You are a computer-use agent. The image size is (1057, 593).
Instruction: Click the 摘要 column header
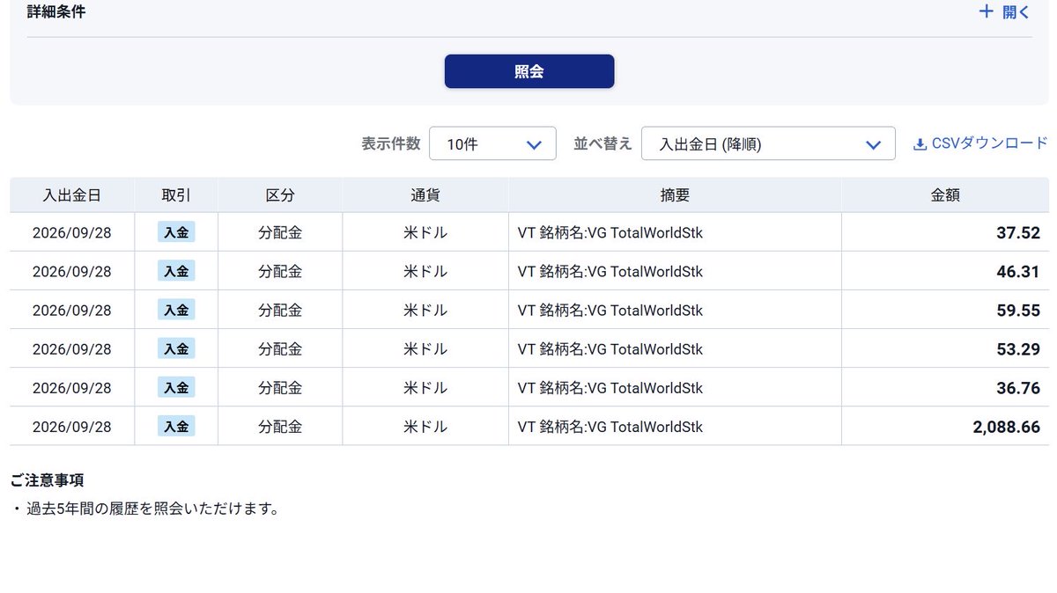[x=675, y=195]
